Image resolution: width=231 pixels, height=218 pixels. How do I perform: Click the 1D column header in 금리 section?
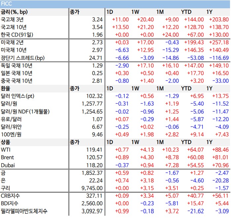[x=110, y=12]
